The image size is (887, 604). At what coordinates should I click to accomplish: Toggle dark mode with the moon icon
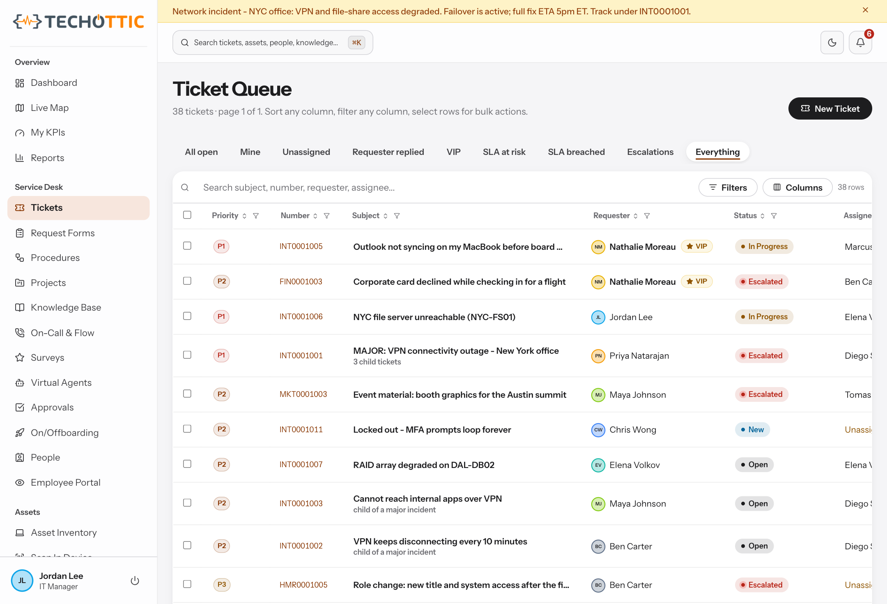832,42
